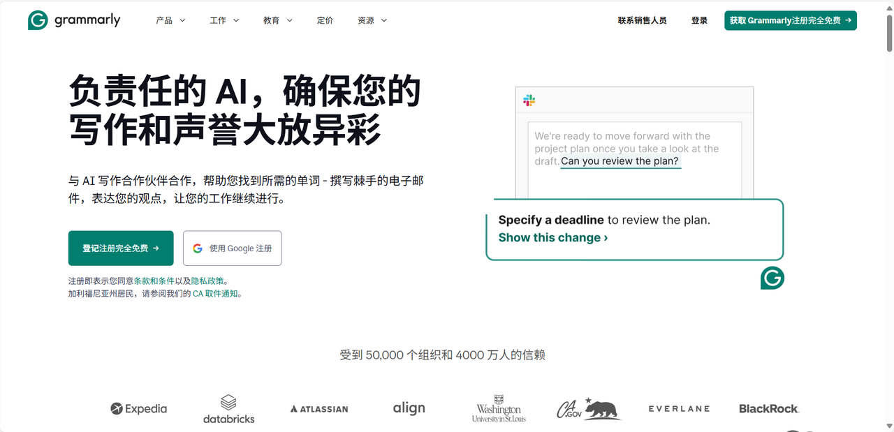
Task: Click the BlackRock logo
Action: pos(769,409)
